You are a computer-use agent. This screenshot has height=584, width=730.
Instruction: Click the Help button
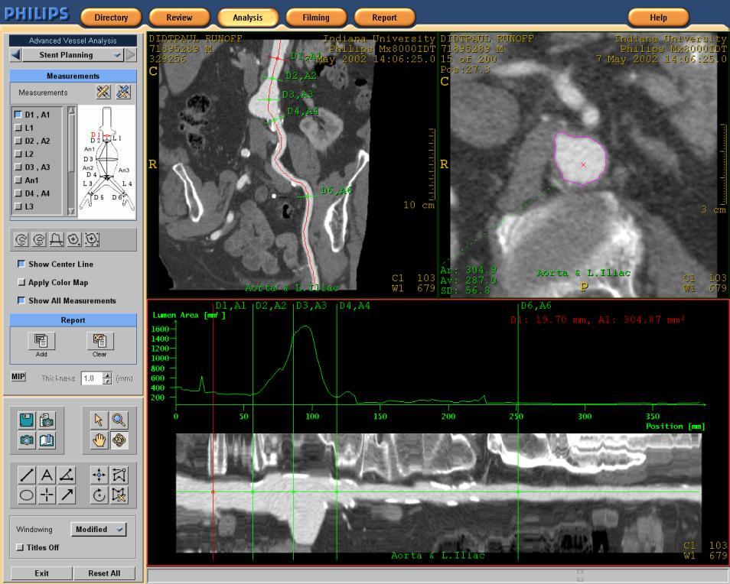tap(658, 18)
